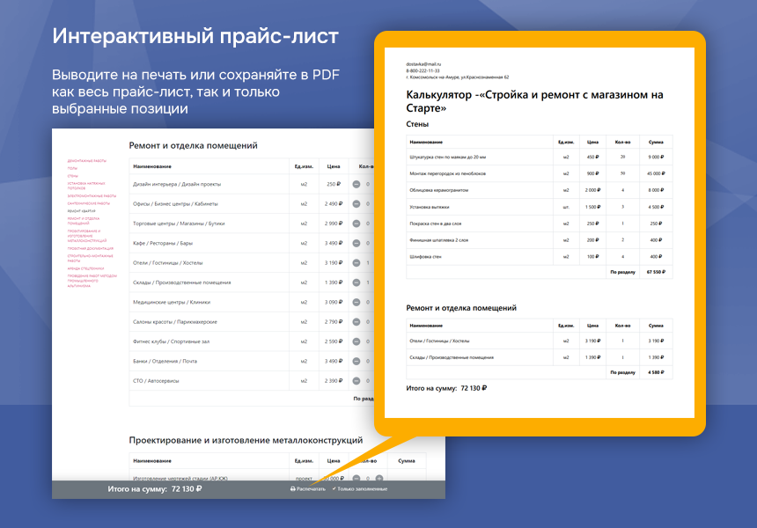Click the minus icon for Фитнес клубы row
This screenshot has width=757, height=528.
(356, 341)
